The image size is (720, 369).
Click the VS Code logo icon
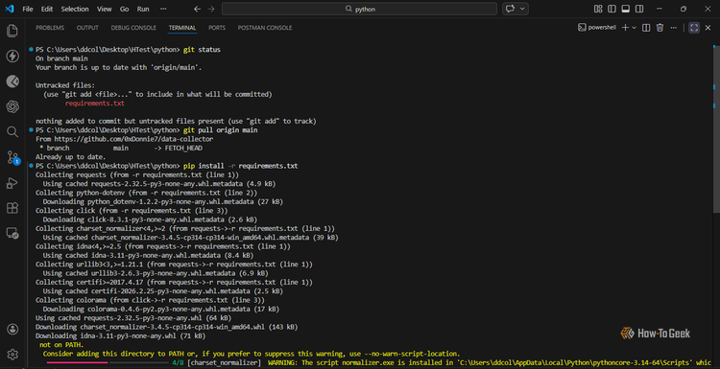11,9
